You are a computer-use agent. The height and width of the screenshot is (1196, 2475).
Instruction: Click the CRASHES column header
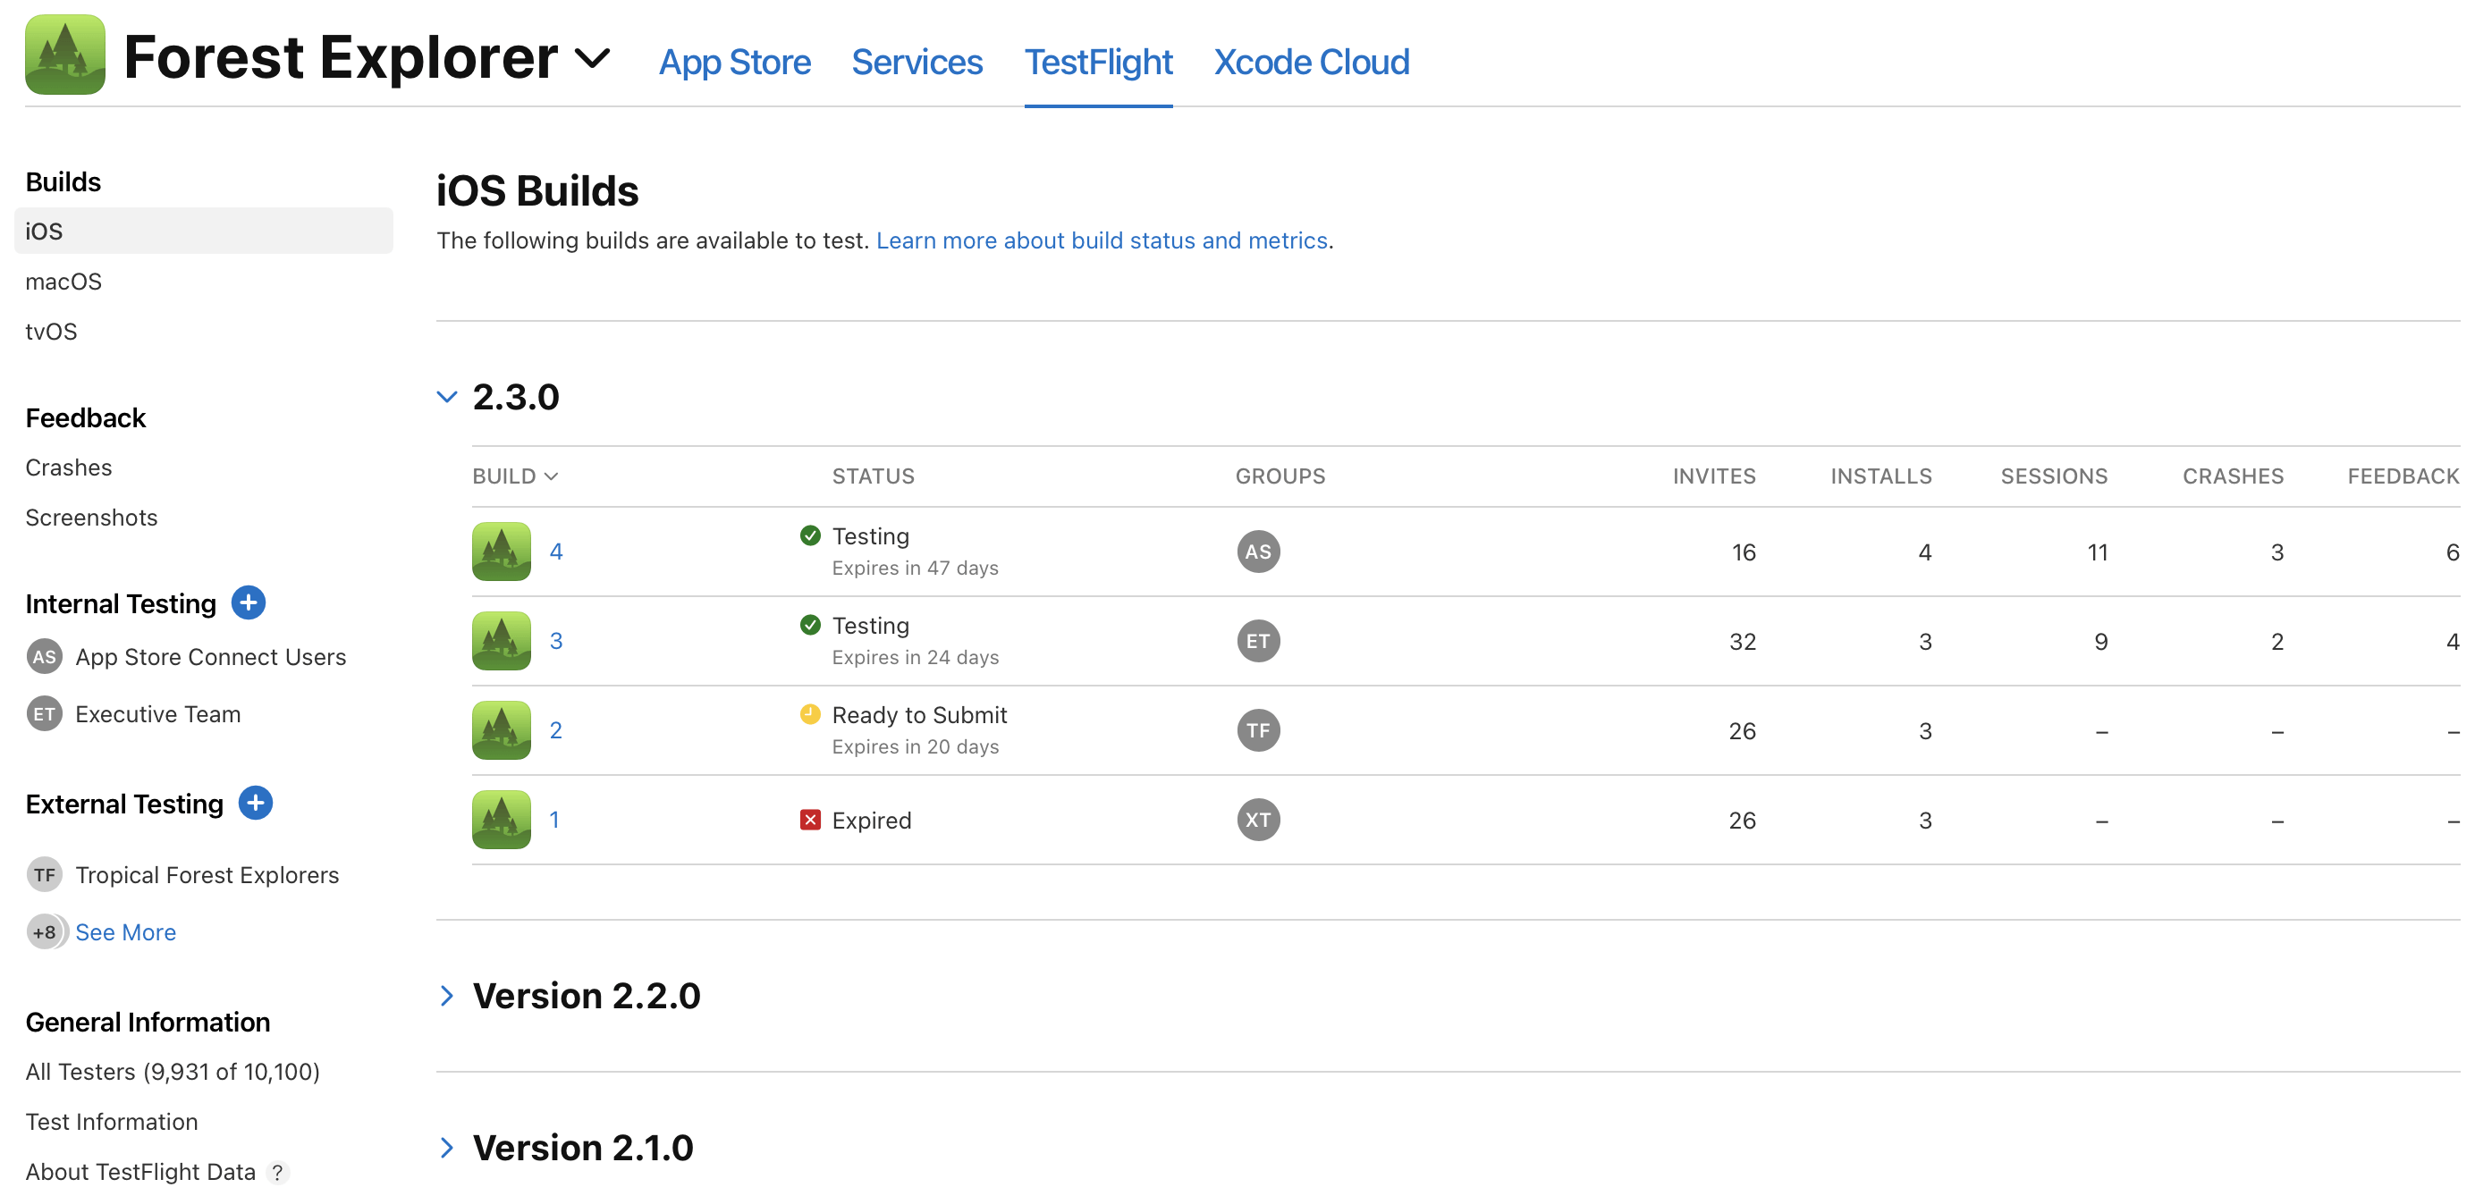pyautogui.click(x=2232, y=476)
